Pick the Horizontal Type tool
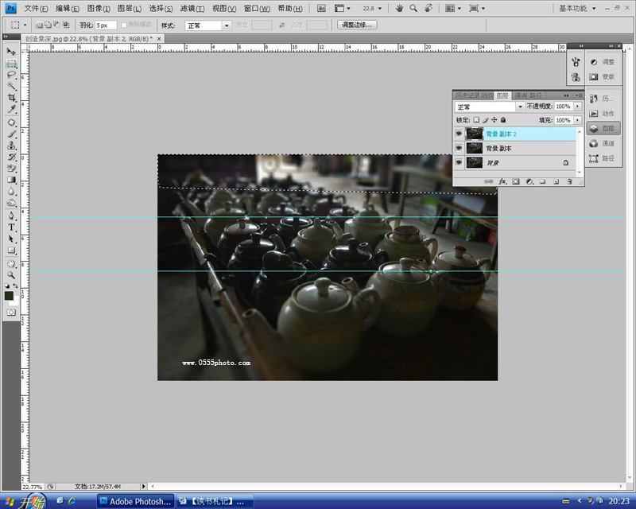Screen dimensions: 636x509 point(11,227)
